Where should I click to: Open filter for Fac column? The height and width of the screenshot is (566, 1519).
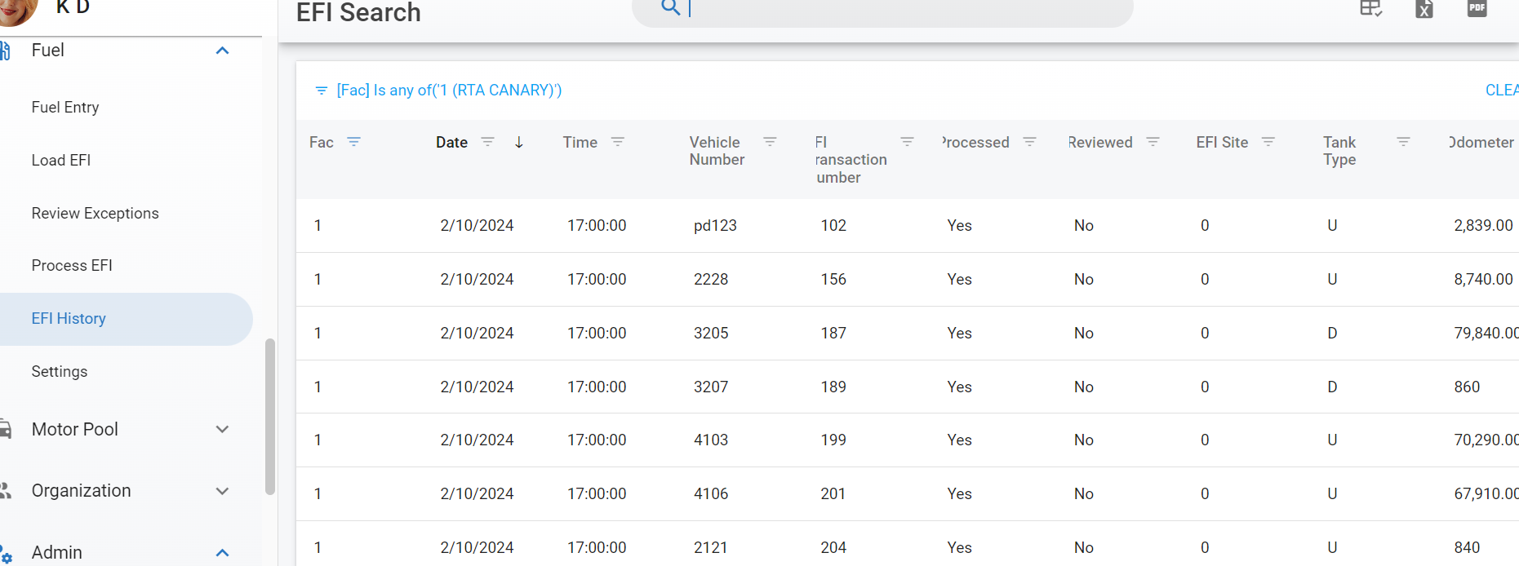click(353, 142)
